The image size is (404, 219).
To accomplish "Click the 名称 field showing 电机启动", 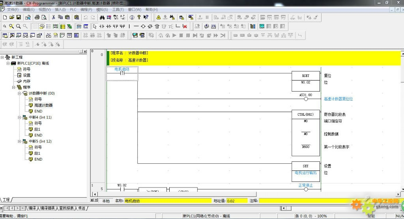I will click(x=168, y=201).
